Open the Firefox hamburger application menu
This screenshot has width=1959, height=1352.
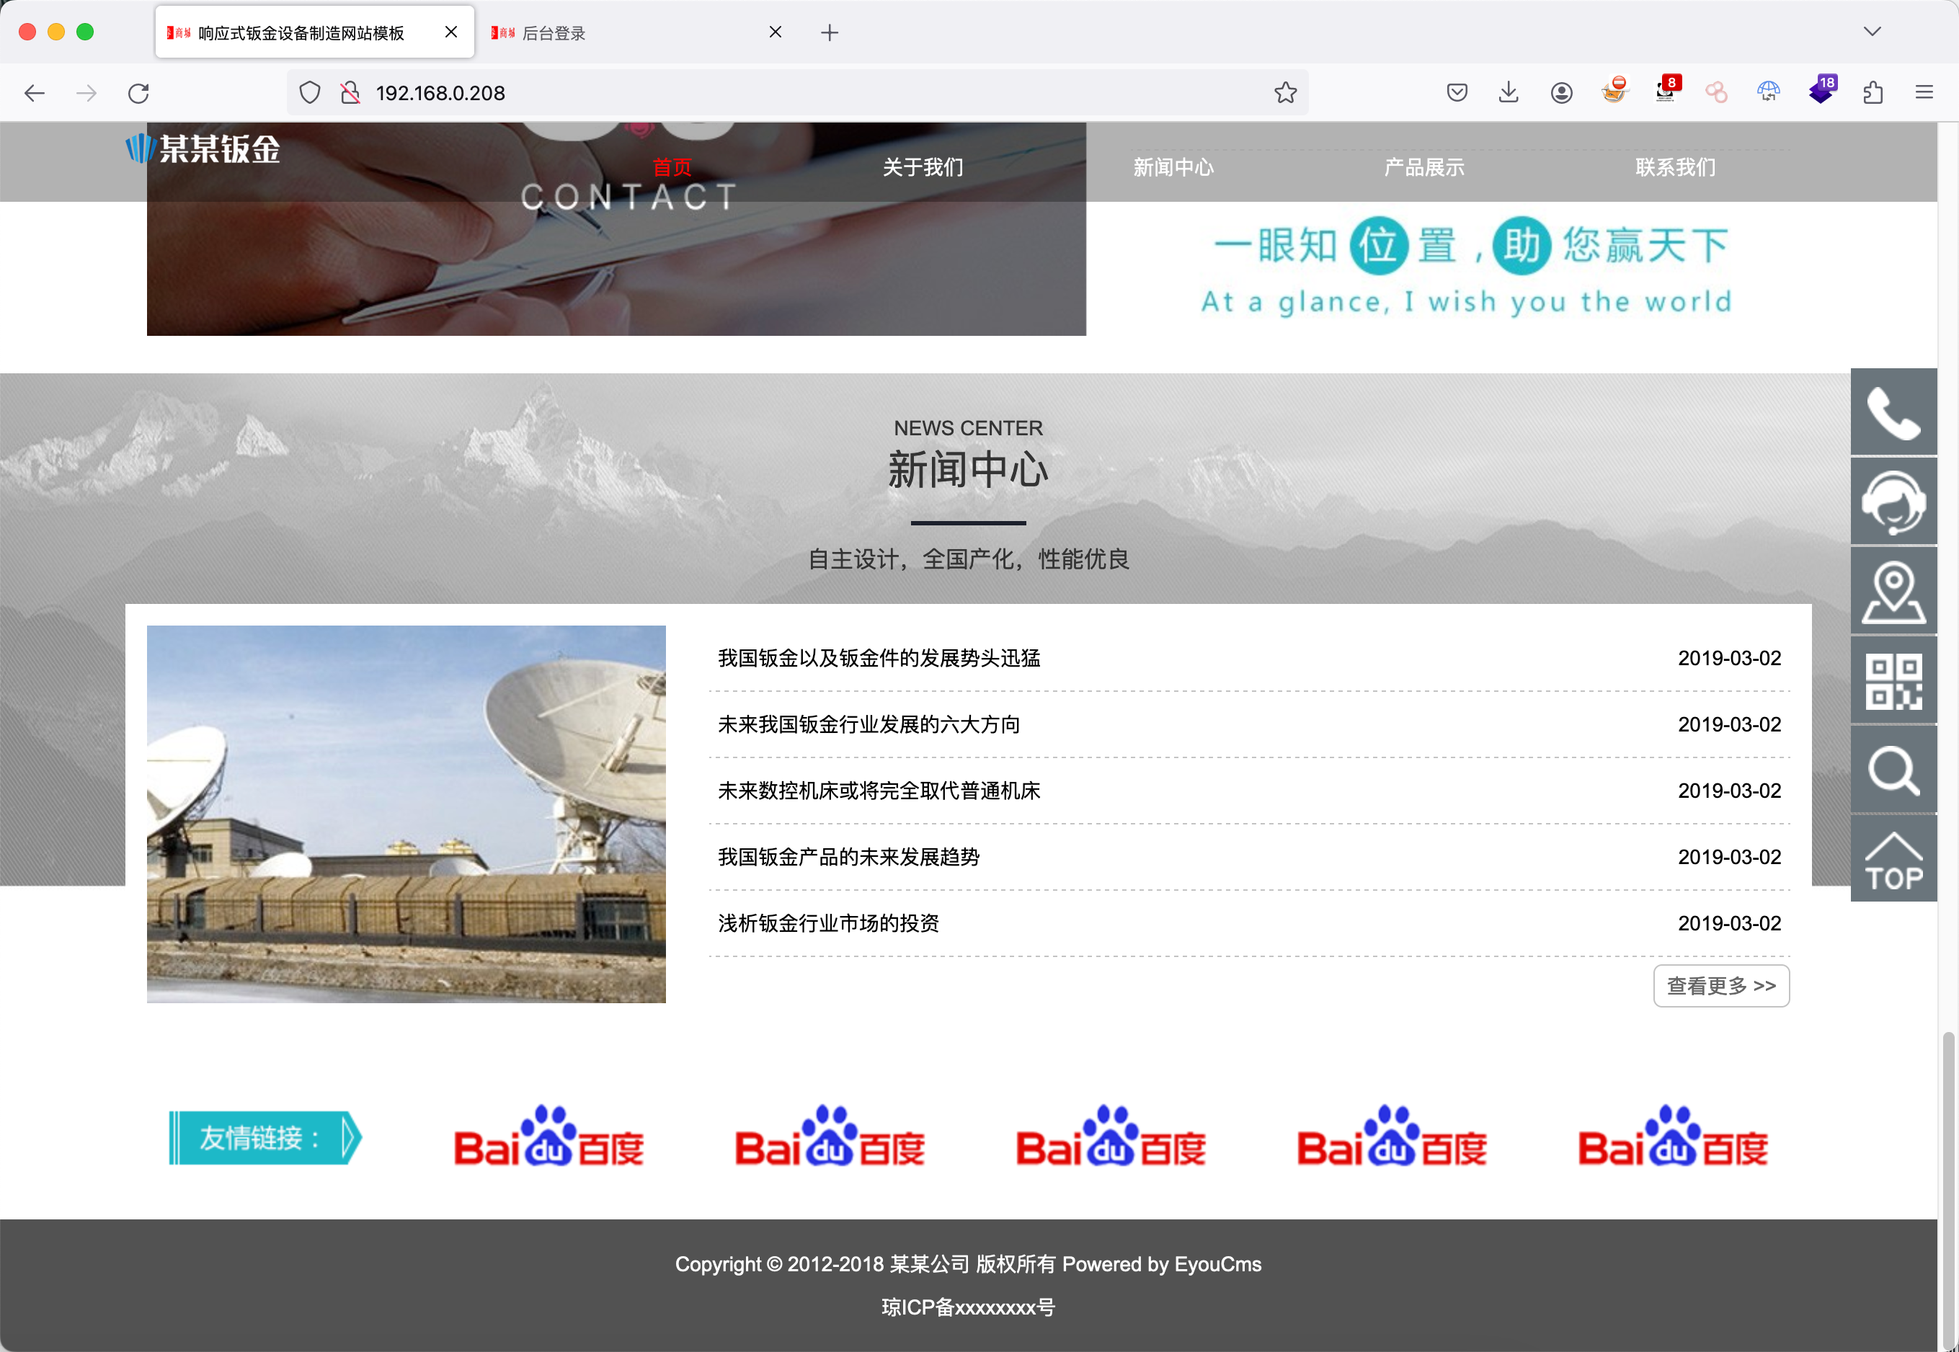click(1924, 92)
